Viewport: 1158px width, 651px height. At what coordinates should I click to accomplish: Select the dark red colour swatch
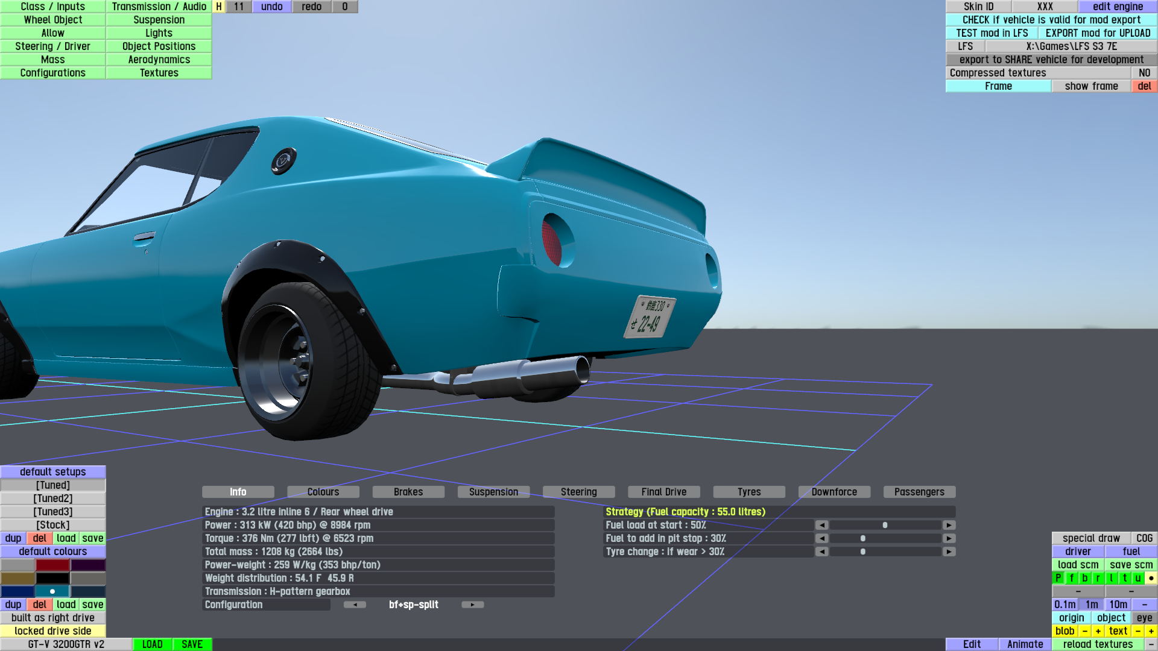(x=52, y=565)
